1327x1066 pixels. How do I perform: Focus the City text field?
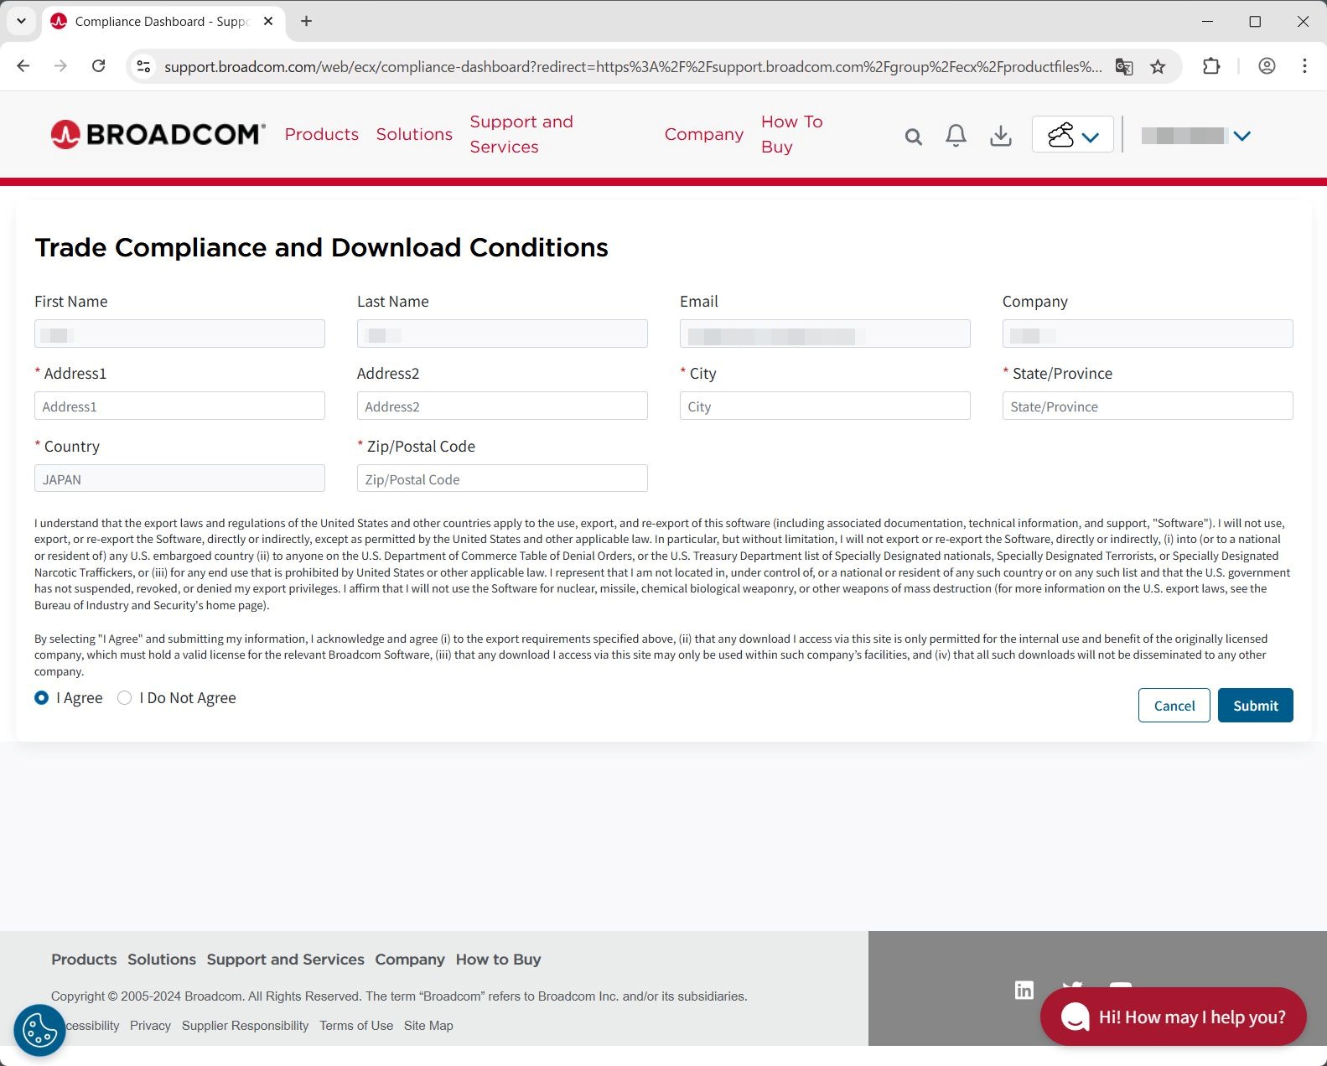coord(825,406)
